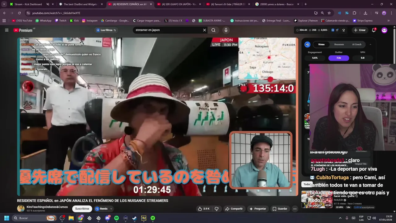Click the channel avatar next to KiraTeachings

pos(21,208)
